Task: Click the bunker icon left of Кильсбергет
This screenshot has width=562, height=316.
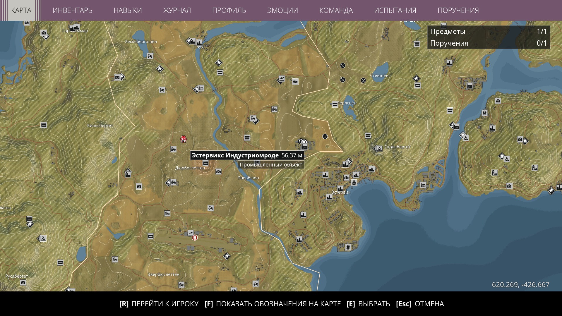Action: 44,125
